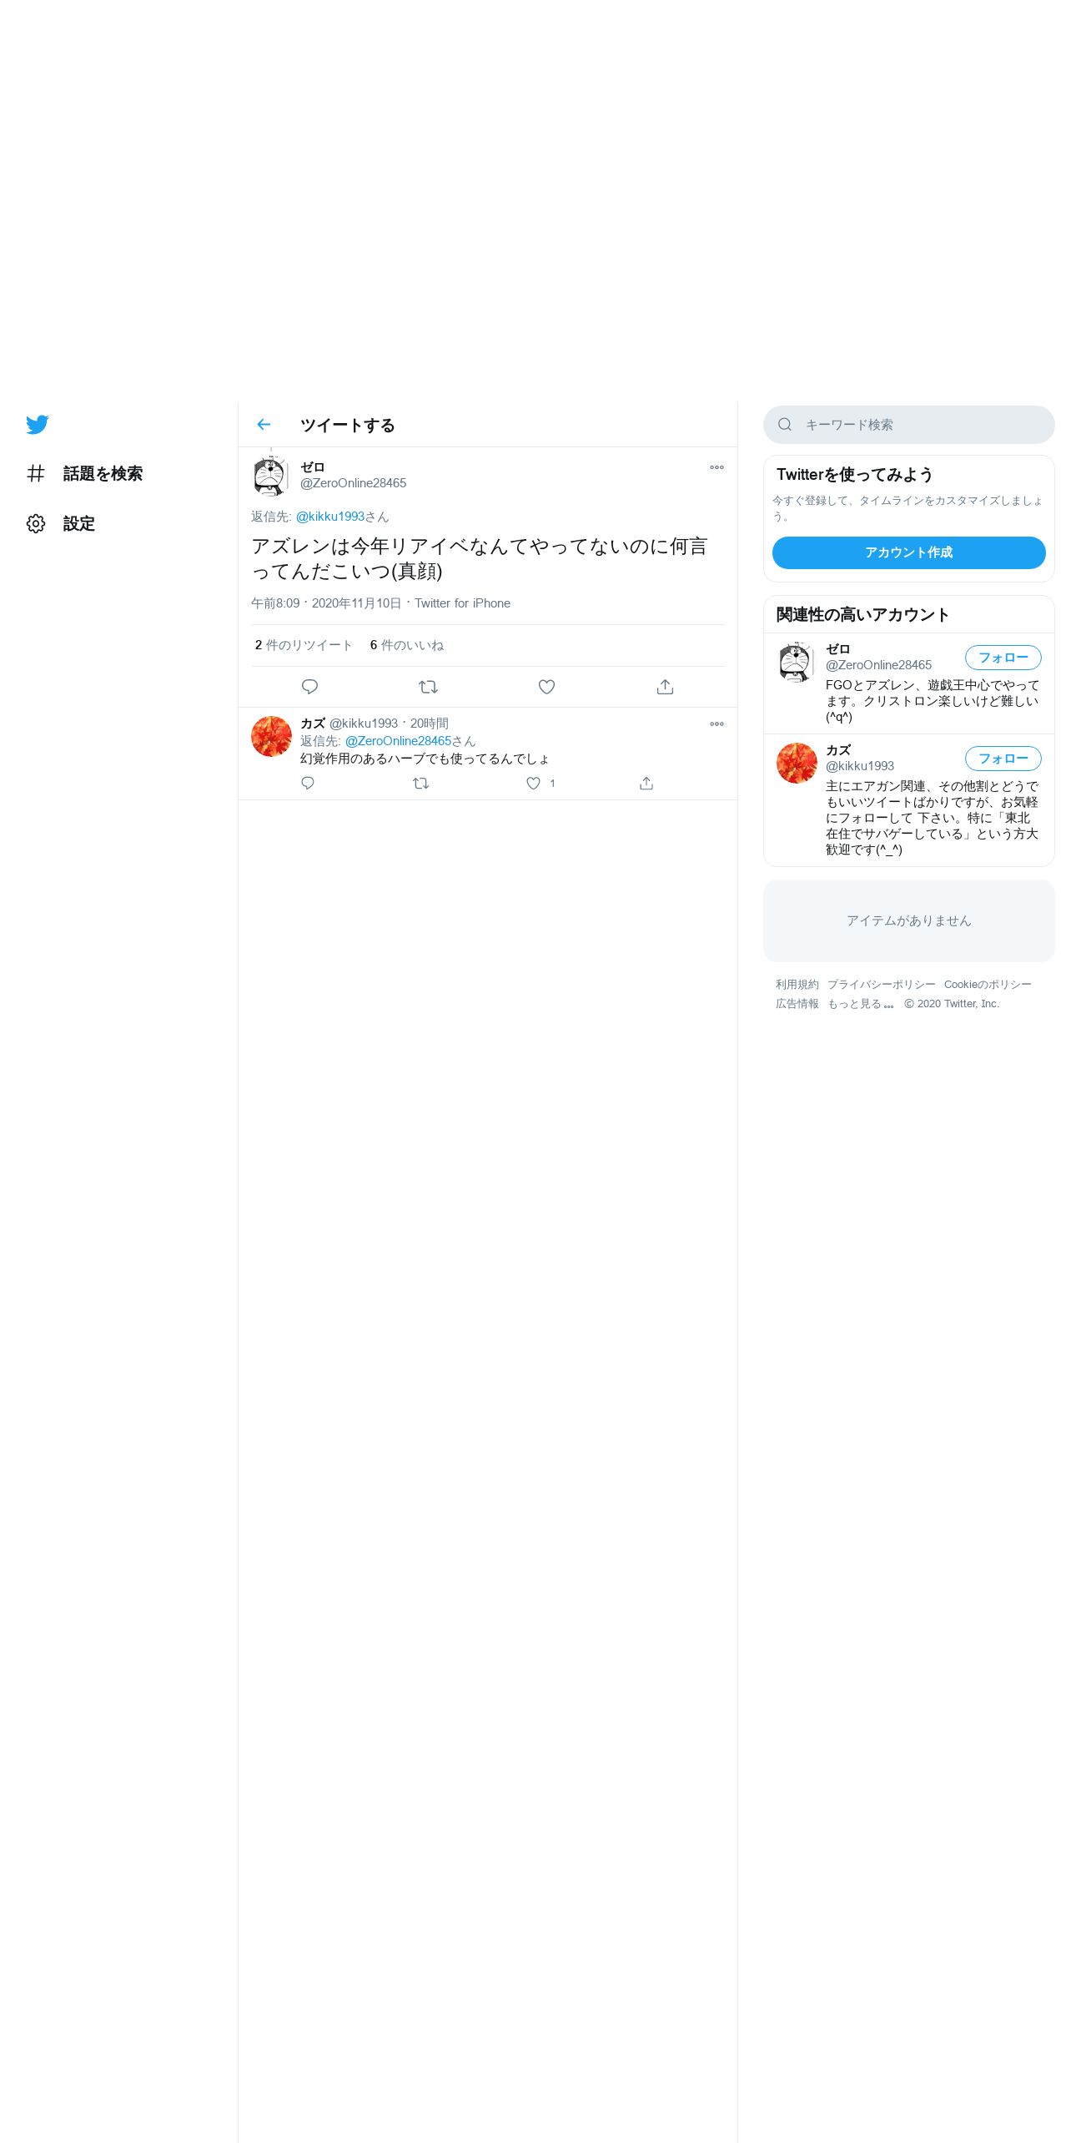Retweet the main tweet by ゼロ
The width and height of the screenshot is (1071, 2143).
(x=428, y=687)
